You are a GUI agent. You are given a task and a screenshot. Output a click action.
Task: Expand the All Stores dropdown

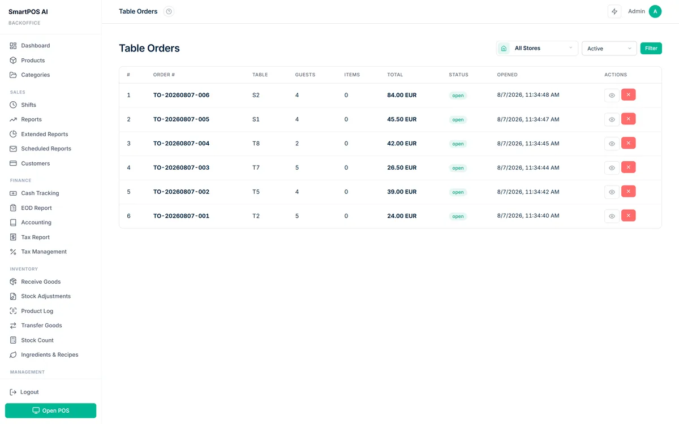tap(537, 48)
